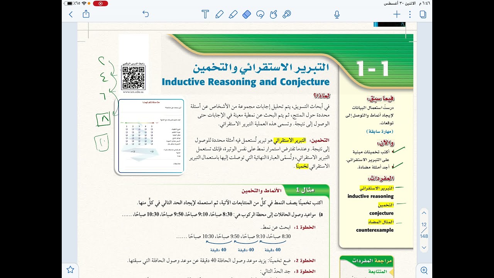Tap the page number 12 / 148 indicator
Screen dimensions: 494x278
coord(424,230)
